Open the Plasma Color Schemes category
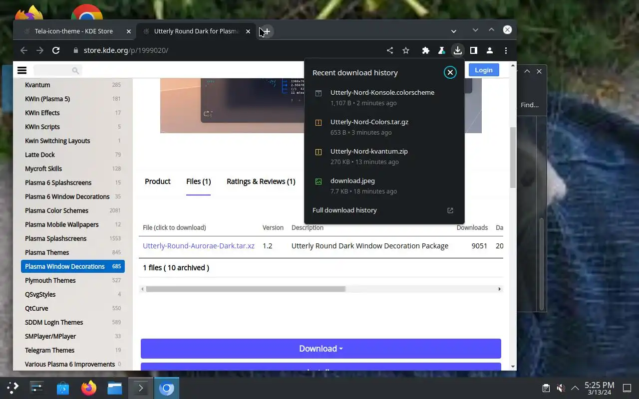The width and height of the screenshot is (639, 399). 56,210
